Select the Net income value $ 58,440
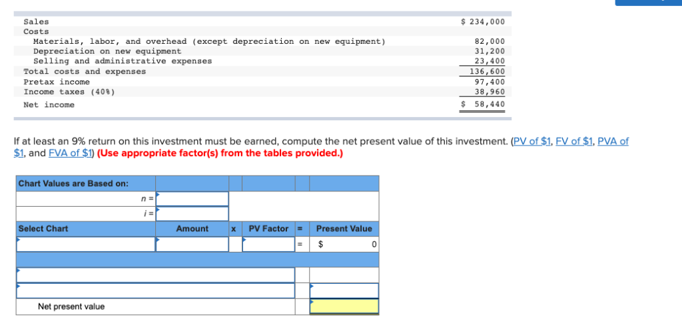Viewport: 682px width, 327px height. coord(483,104)
